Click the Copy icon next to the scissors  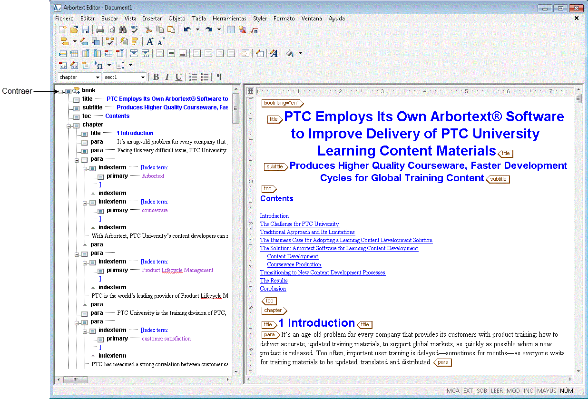[x=160, y=29]
